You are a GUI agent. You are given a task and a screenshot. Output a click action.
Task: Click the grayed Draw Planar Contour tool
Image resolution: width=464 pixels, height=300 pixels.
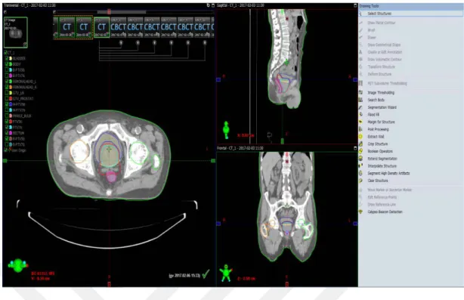(x=381, y=23)
